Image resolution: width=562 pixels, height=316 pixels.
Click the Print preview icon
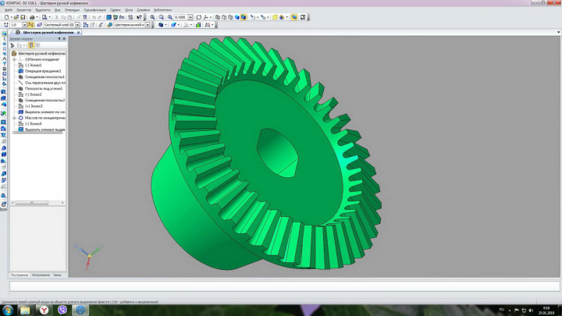tap(44, 17)
